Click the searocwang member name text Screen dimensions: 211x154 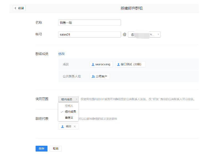click(102, 64)
